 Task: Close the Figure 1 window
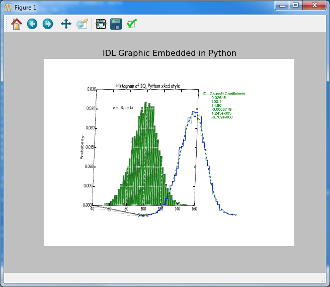(314, 6)
